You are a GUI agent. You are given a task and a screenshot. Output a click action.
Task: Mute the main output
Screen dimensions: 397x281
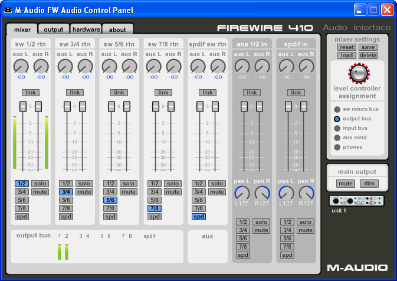[346, 184]
